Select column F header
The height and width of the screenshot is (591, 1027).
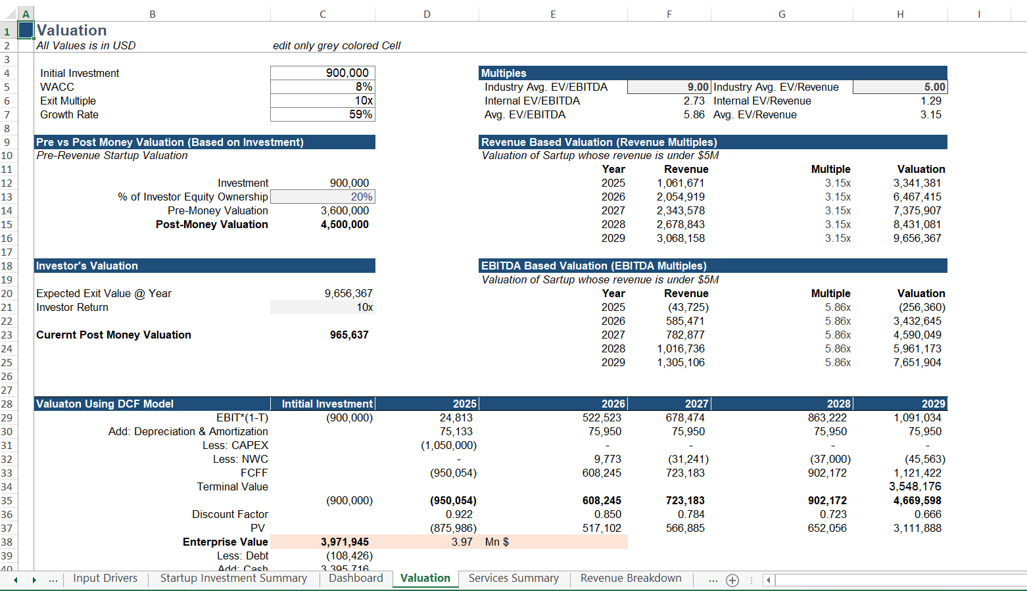(x=669, y=14)
